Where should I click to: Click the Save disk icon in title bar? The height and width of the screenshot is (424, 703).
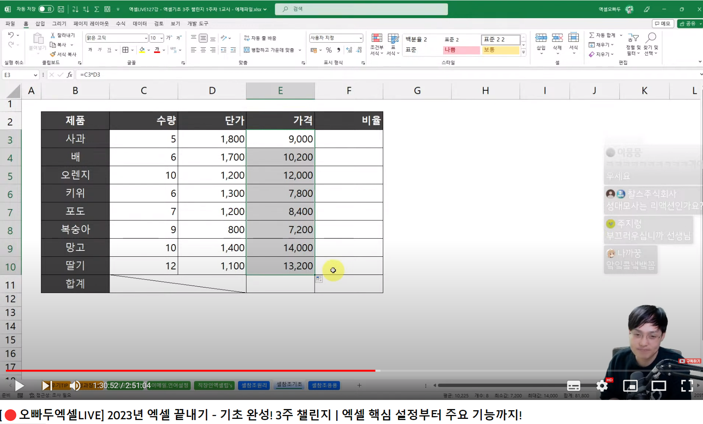click(x=61, y=9)
